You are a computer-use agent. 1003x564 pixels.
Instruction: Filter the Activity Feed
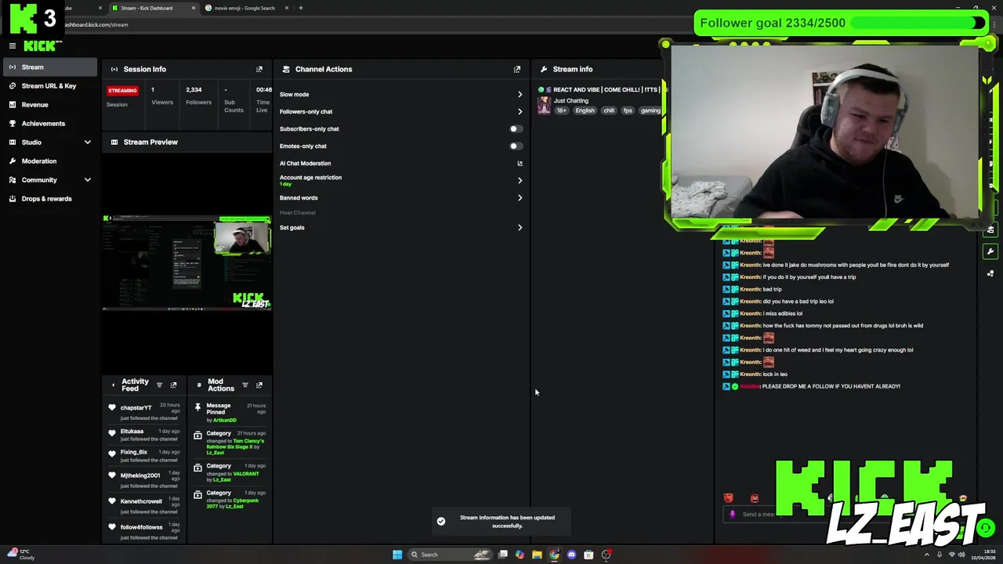(x=159, y=385)
